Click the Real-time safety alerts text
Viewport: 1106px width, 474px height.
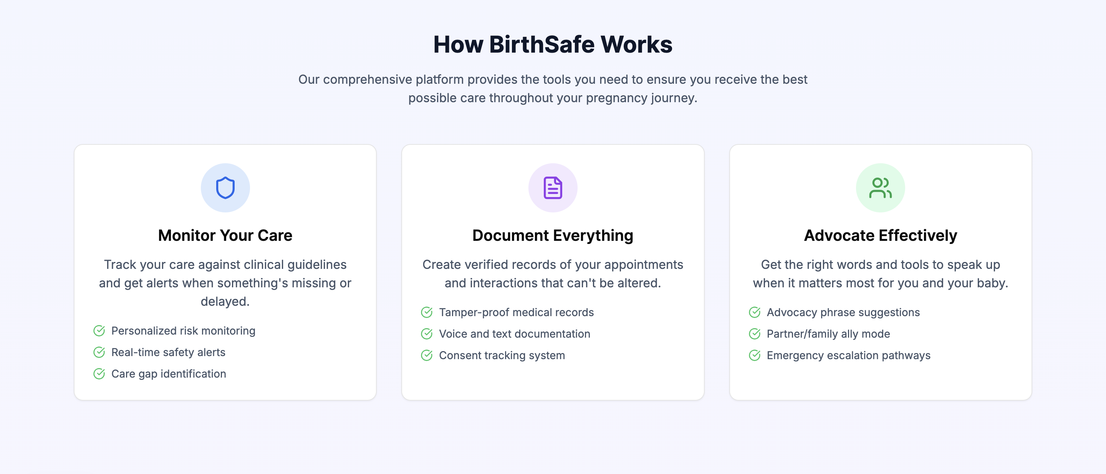pyautogui.click(x=168, y=352)
